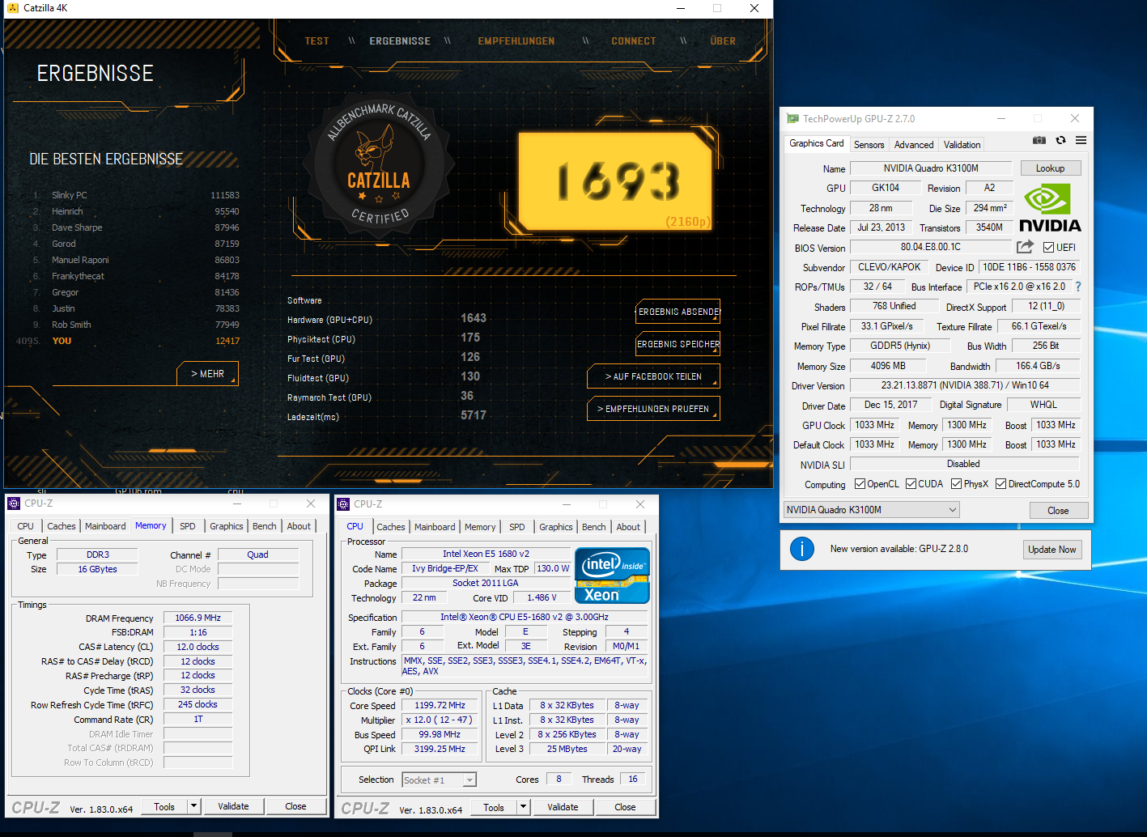
Task: Click the blue info icon in update notice
Action: [801, 549]
